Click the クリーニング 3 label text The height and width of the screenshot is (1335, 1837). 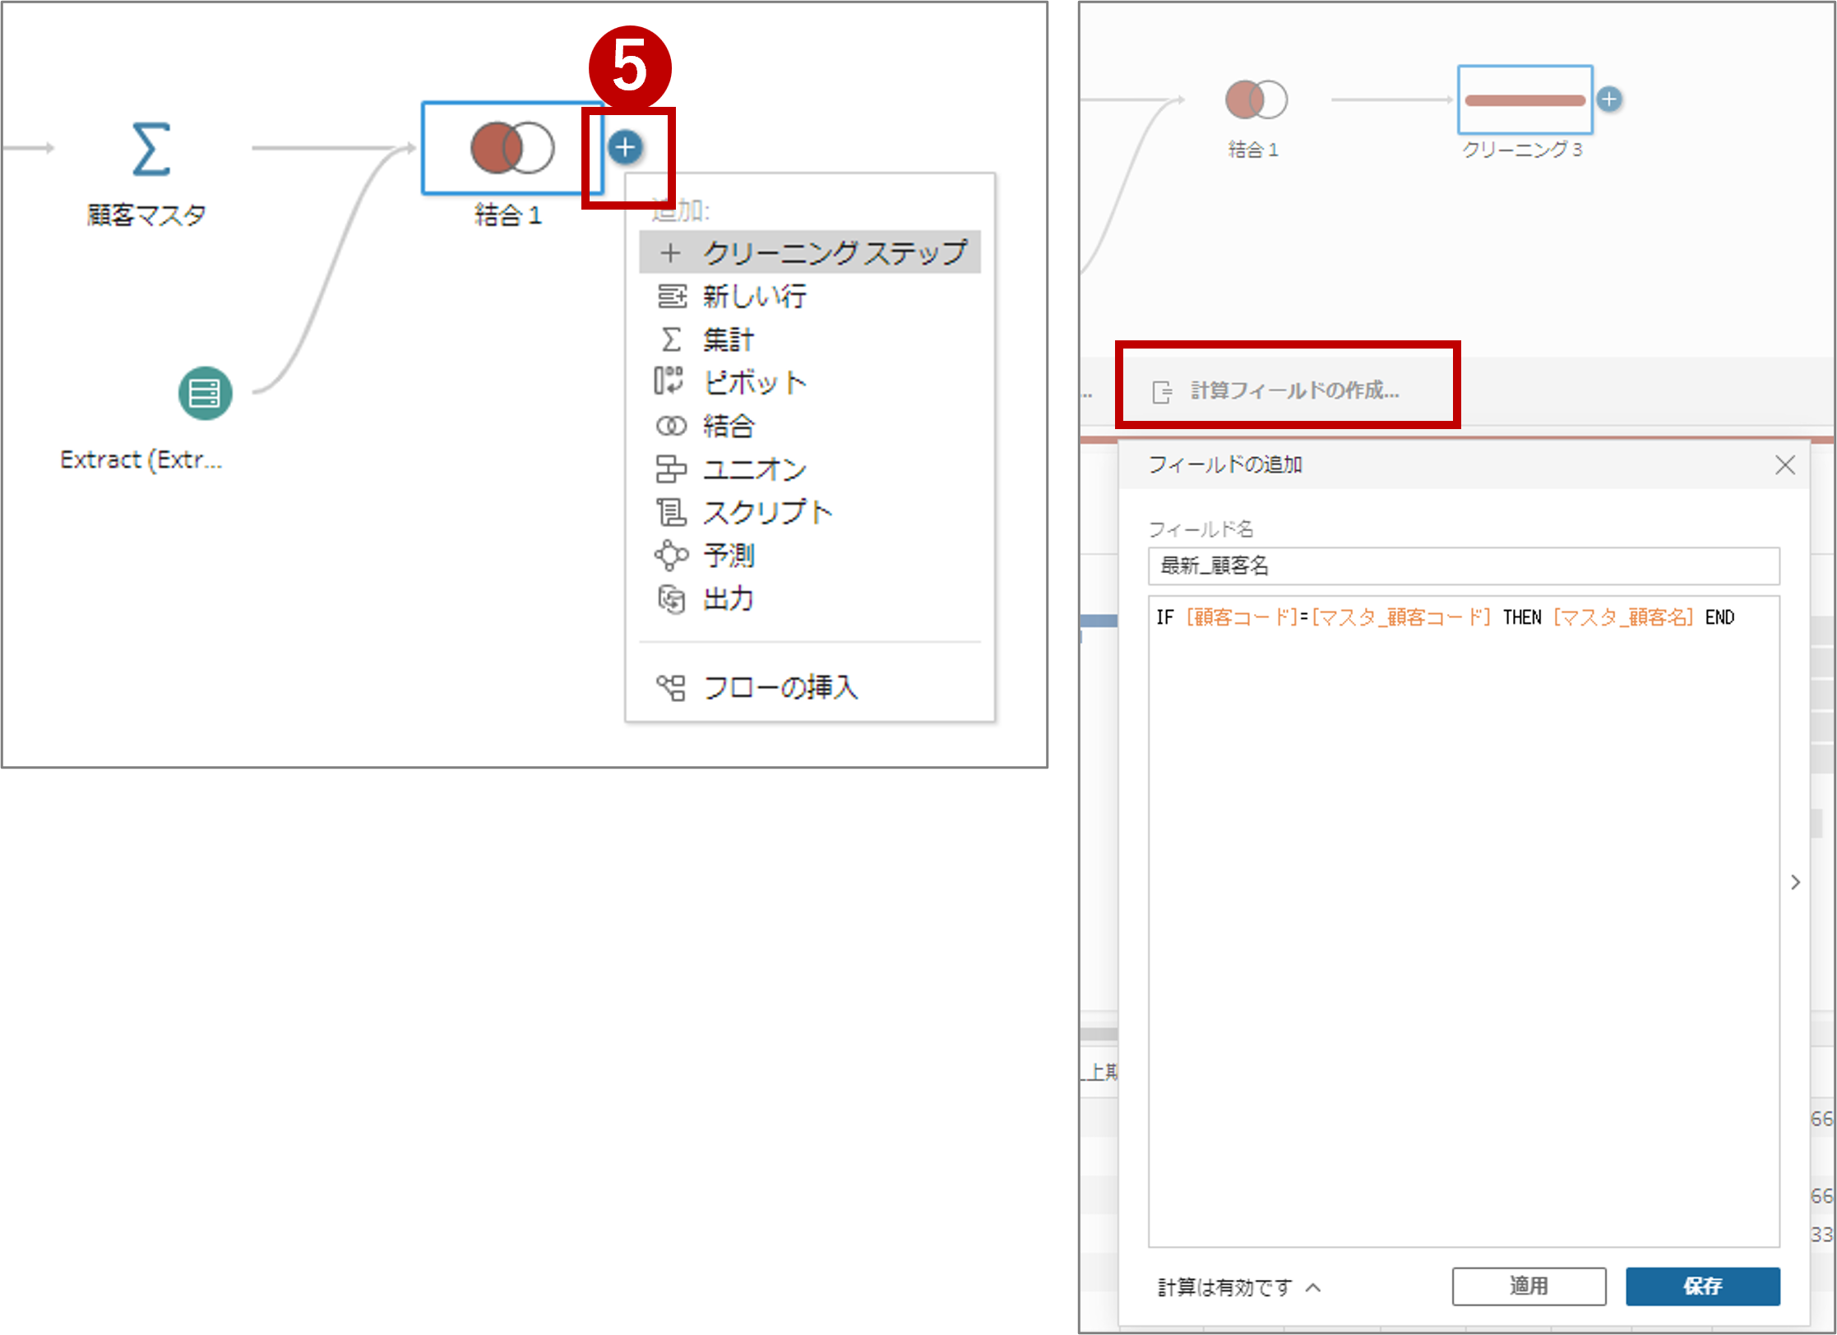[x=1522, y=150]
